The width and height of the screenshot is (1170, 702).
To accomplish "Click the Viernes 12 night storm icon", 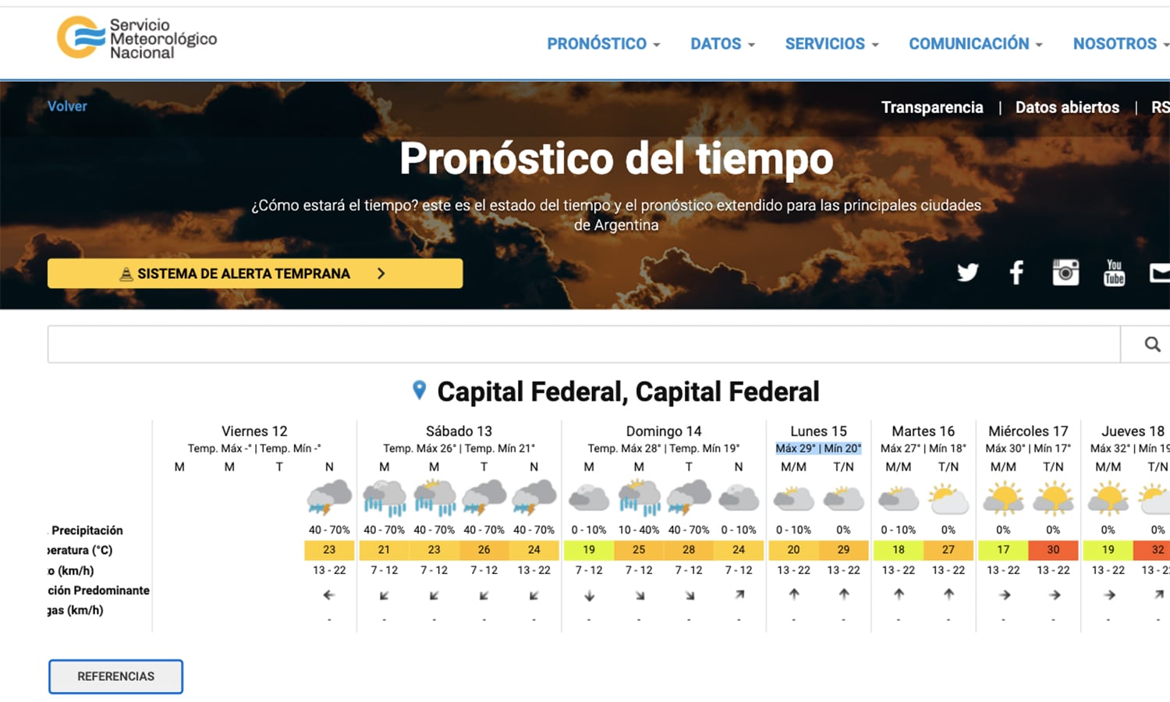I will 329,498.
